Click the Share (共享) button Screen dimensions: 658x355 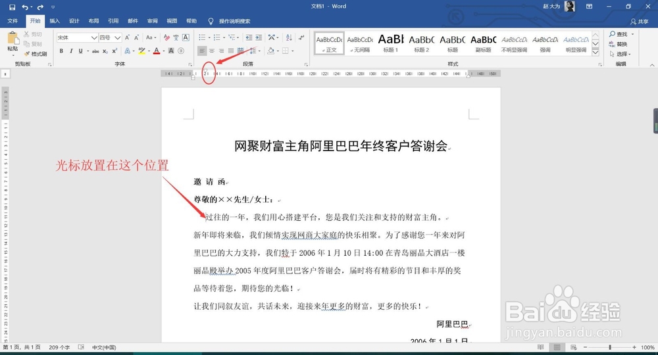[x=640, y=22]
